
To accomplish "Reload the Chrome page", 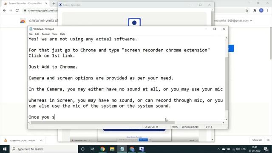I will click(17, 10).
